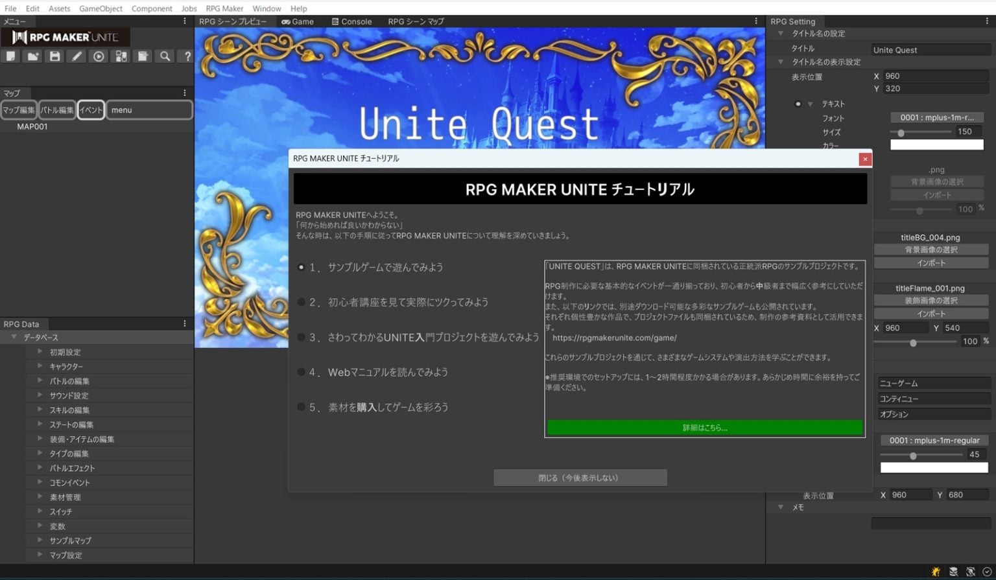Start playtest with the play button icon
Viewport: 996px width, 580px height.
pyautogui.click(x=99, y=56)
